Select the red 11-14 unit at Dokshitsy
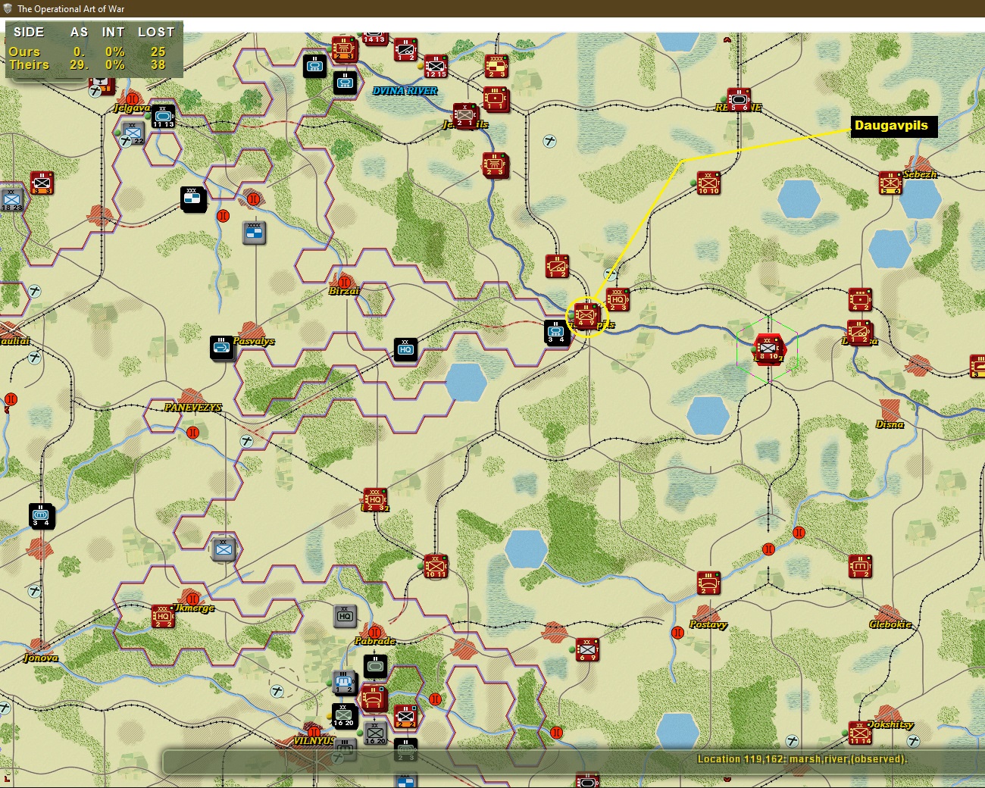985x788 pixels. 860,733
